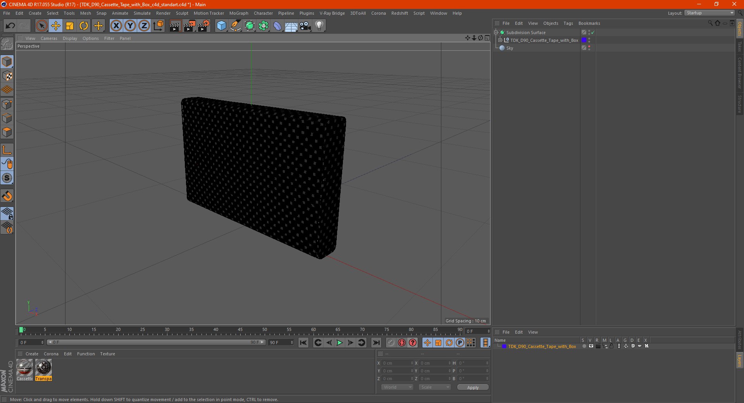Screen dimensions: 744x403
Task: Open the Redshift menu
Action: pyautogui.click(x=400, y=13)
